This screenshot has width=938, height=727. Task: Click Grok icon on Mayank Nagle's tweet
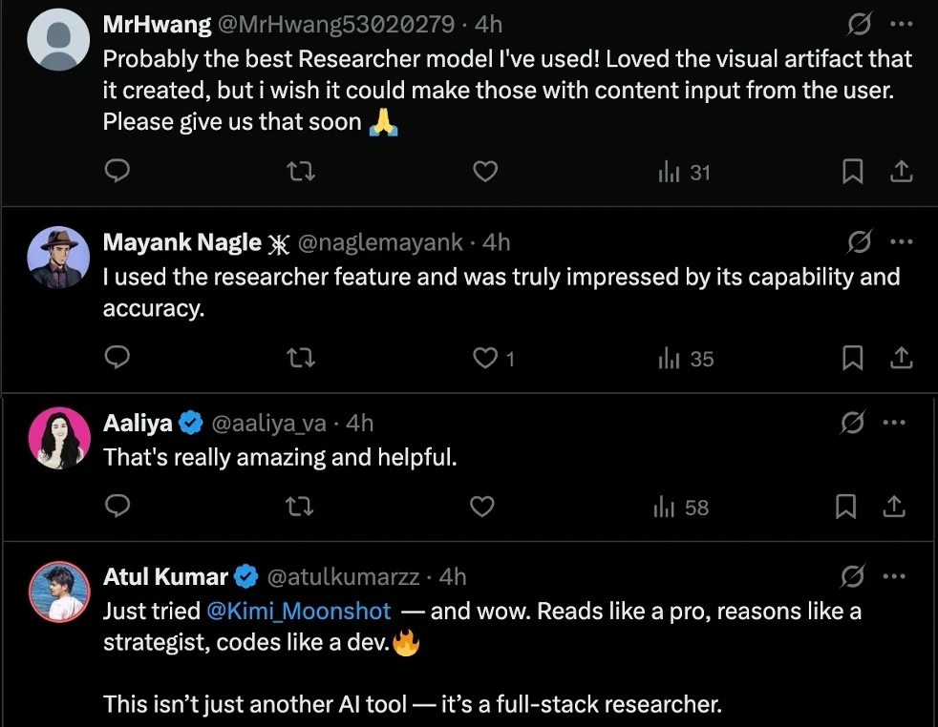[859, 243]
